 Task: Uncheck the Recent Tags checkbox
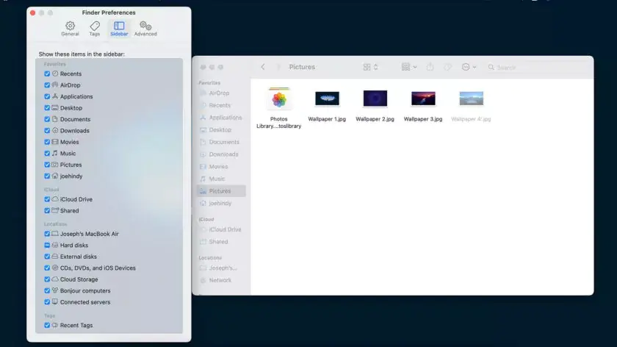click(47, 326)
